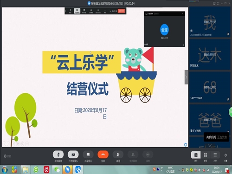
Task: Click the mute all participants icon
Action: pos(133,155)
